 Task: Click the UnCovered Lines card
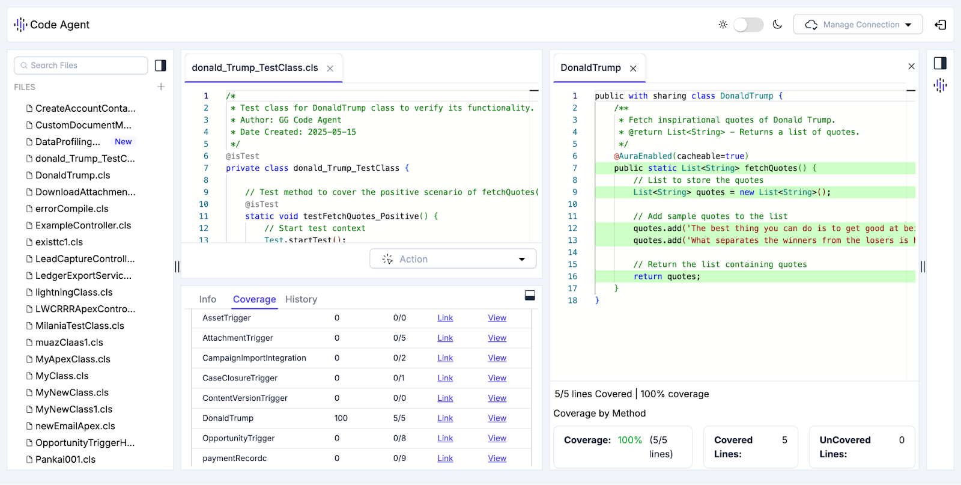(862, 447)
